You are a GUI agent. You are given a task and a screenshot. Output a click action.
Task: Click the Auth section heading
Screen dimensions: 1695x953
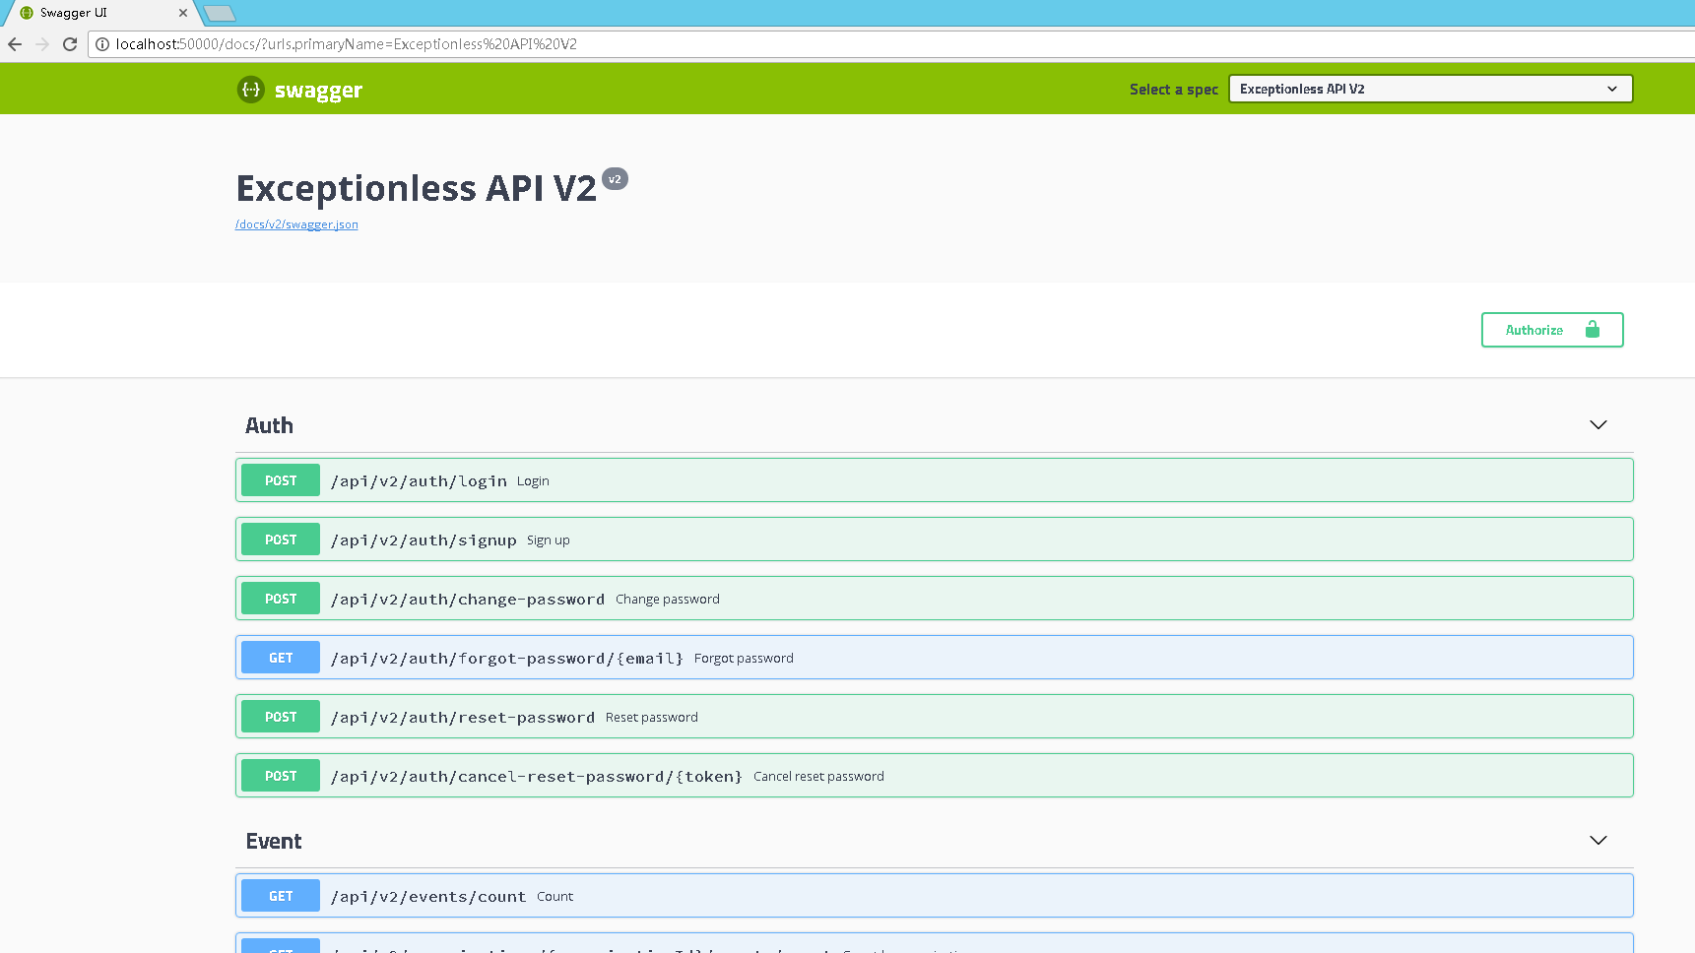click(x=269, y=425)
